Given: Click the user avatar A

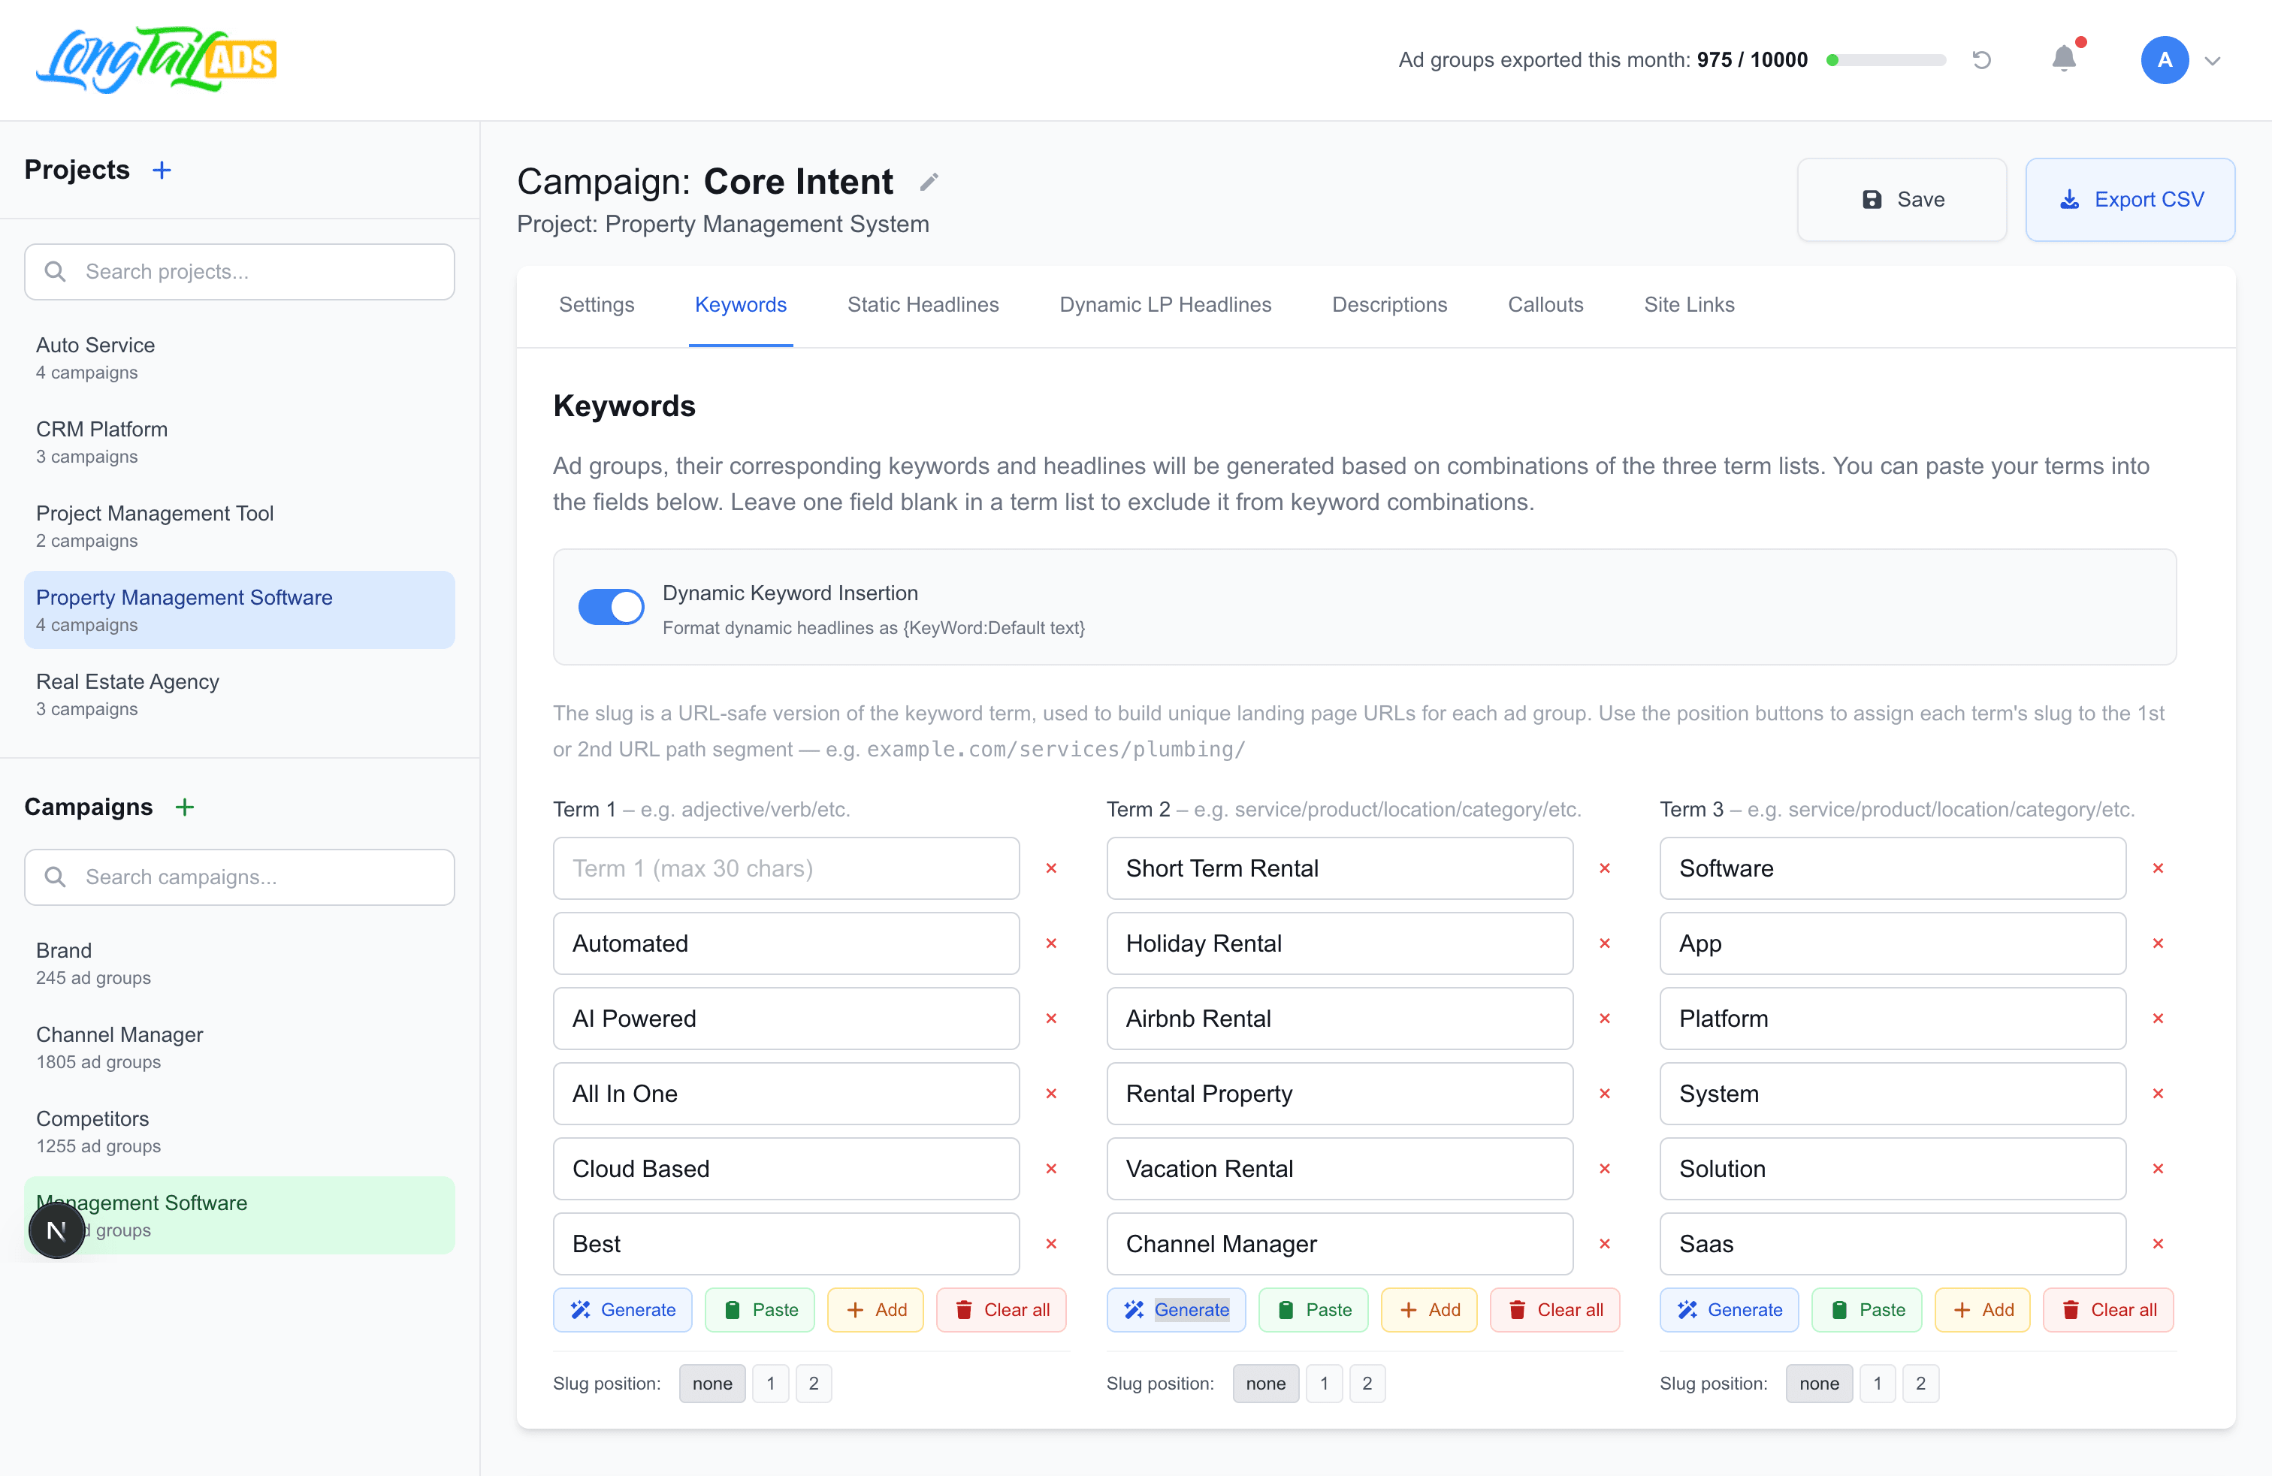Looking at the screenshot, I should coord(2164,60).
